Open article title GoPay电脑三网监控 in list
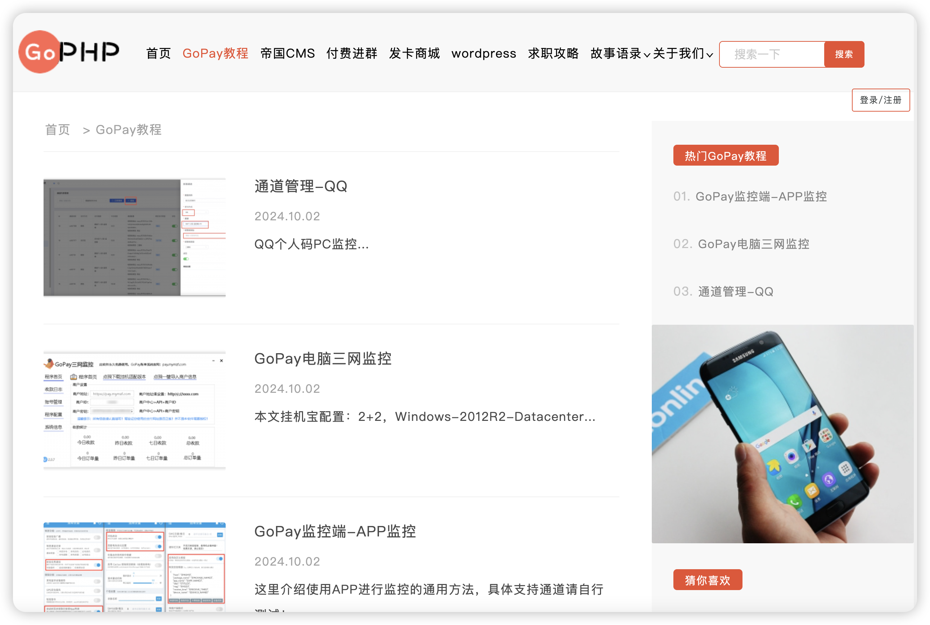 323,359
